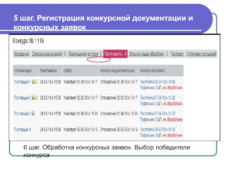Click red не обработана in Поставщик-1 row
The height and width of the screenshot is (171, 228).
[173, 88]
